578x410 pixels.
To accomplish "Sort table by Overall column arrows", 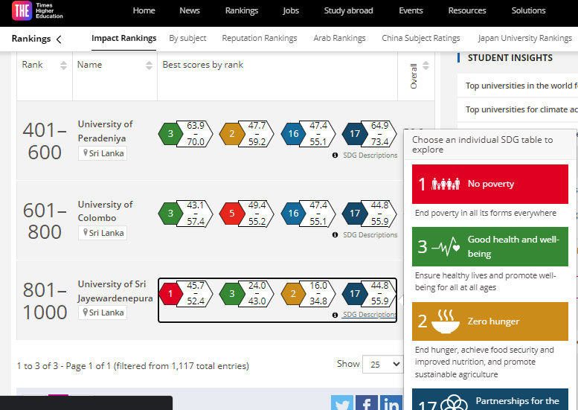I will (426, 65).
